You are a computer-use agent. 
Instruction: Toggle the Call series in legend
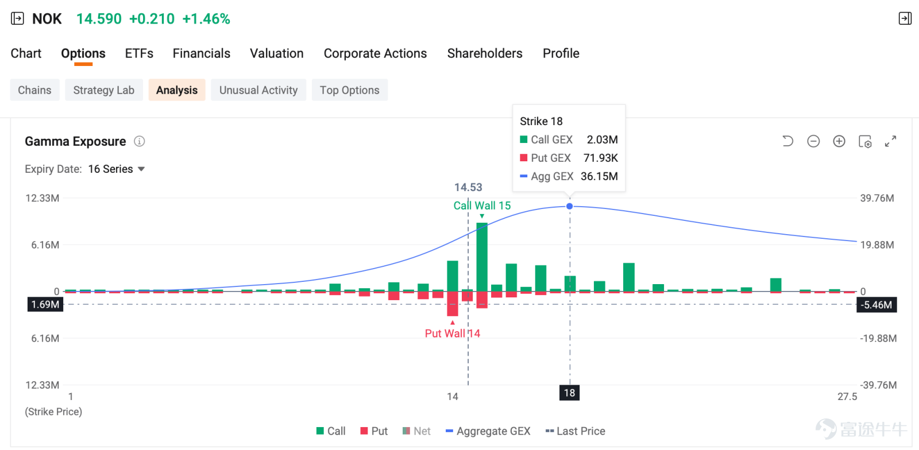pyautogui.click(x=331, y=431)
